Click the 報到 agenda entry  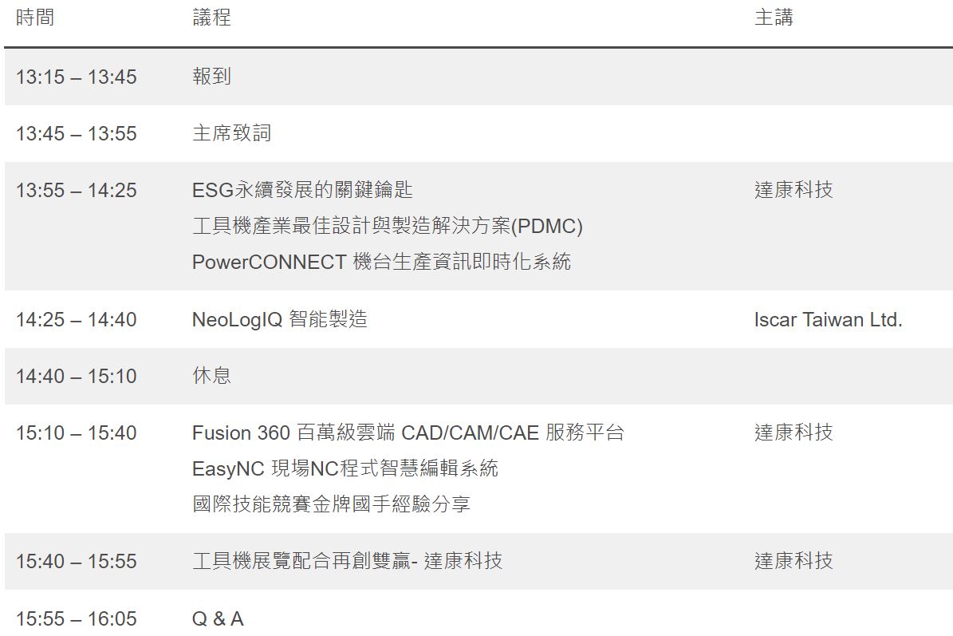click(211, 77)
